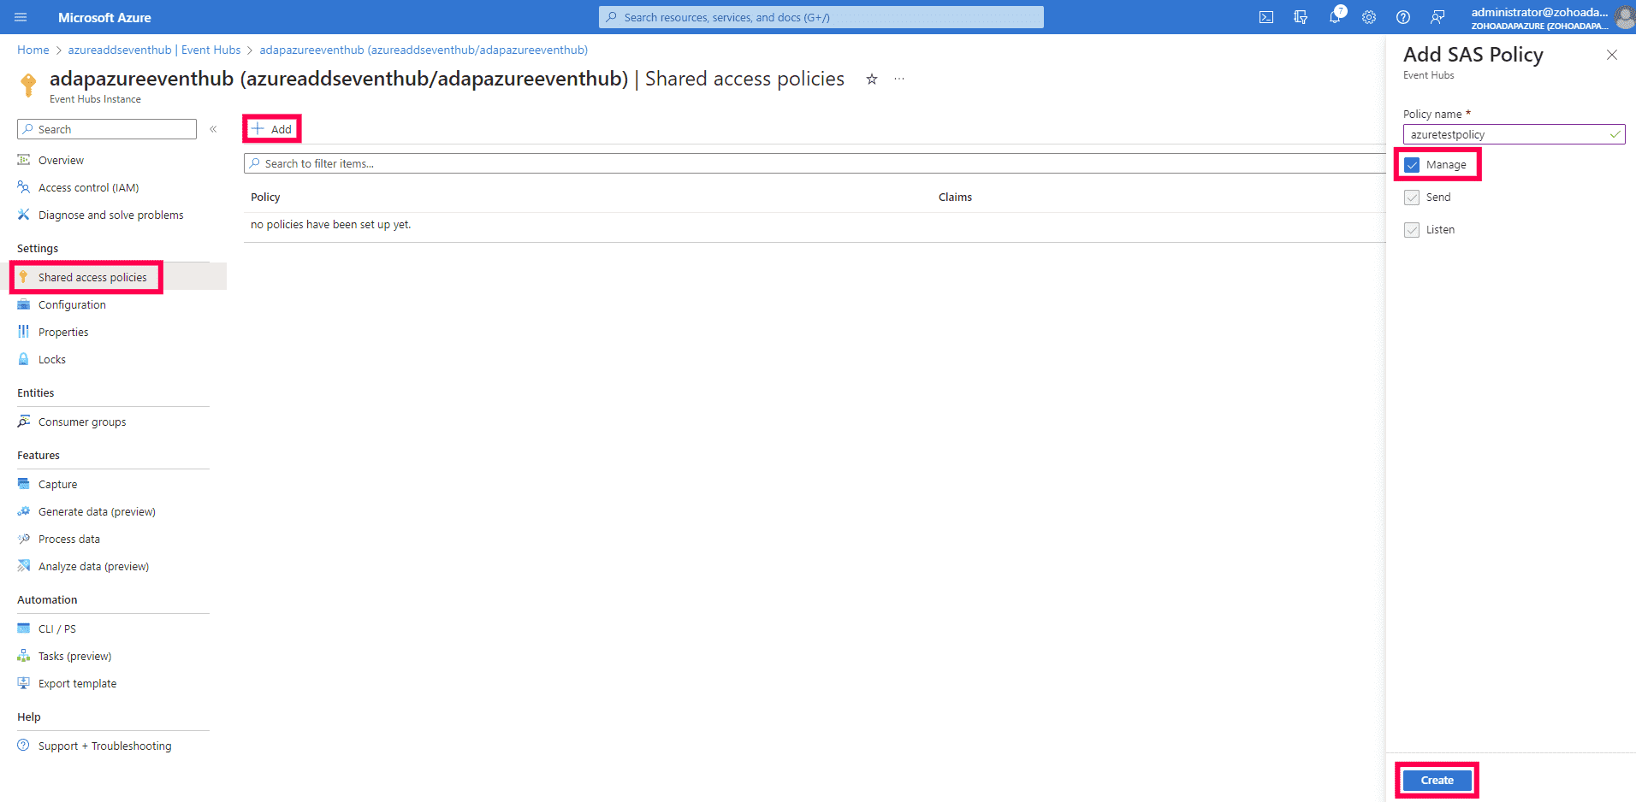The image size is (1636, 802).
Task: Click the Support + Troubleshooting icon
Action: (24, 746)
